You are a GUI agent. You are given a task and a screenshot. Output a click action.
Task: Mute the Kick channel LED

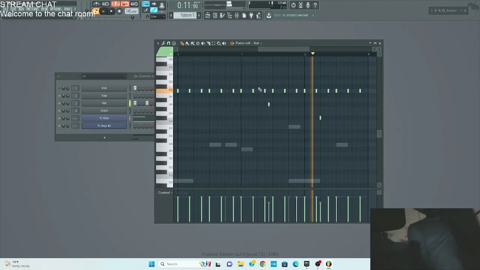(x=59, y=88)
